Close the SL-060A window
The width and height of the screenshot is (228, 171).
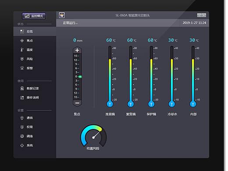pos(204,15)
